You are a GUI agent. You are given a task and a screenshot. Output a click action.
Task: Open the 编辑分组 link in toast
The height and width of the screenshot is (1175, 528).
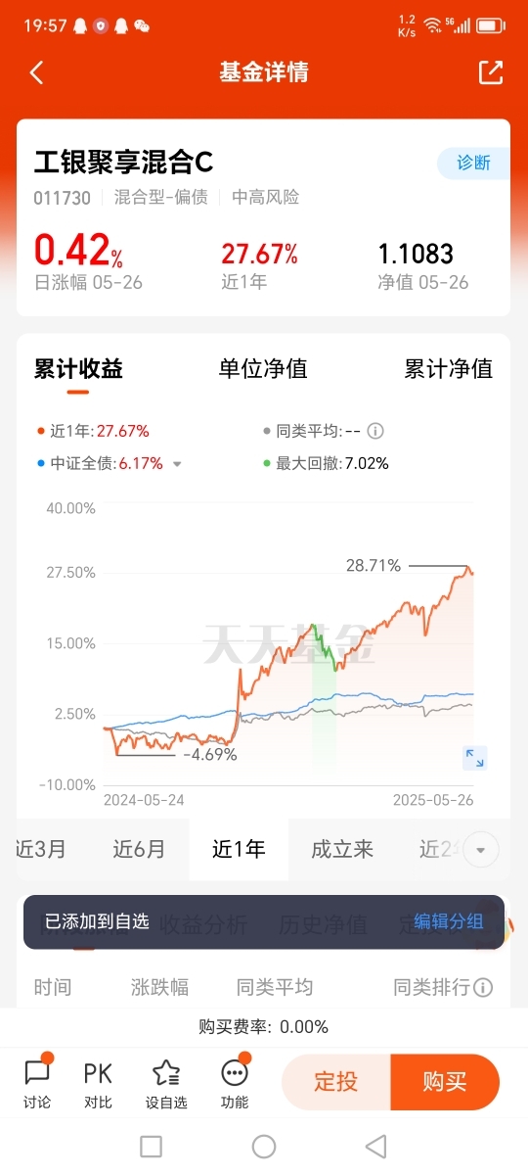pyautogui.click(x=449, y=921)
